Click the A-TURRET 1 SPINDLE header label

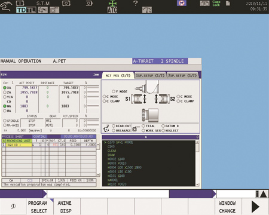160,61
